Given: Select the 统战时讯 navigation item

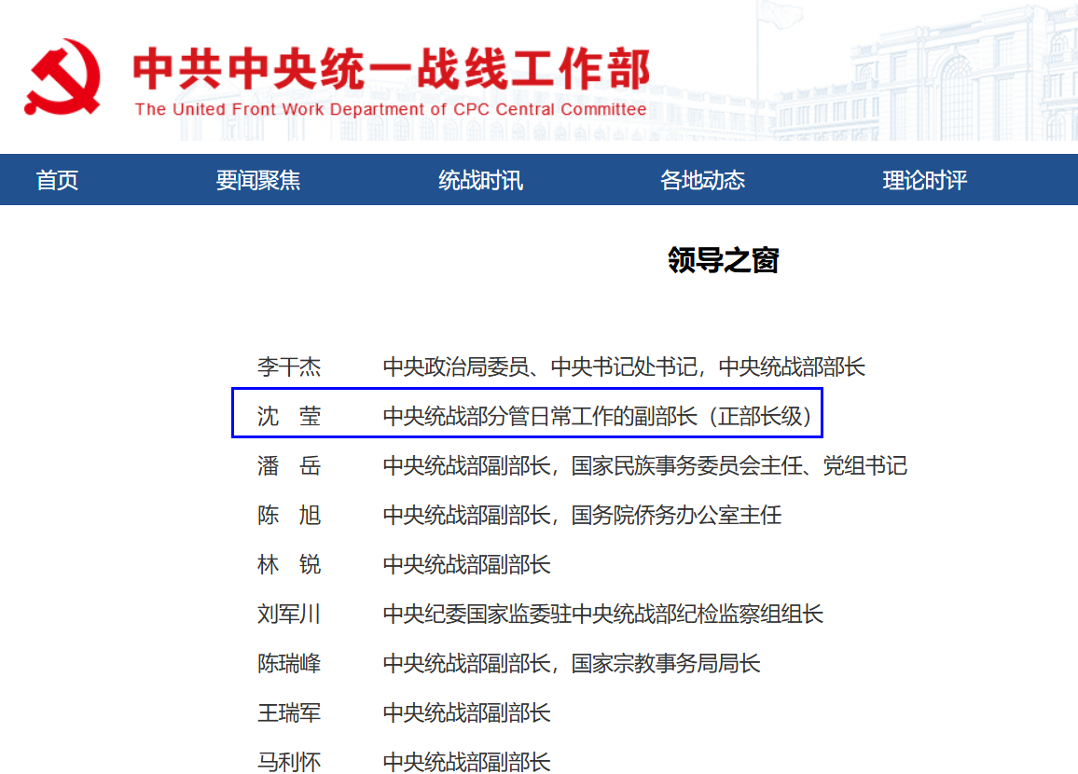Looking at the screenshot, I should [x=480, y=180].
